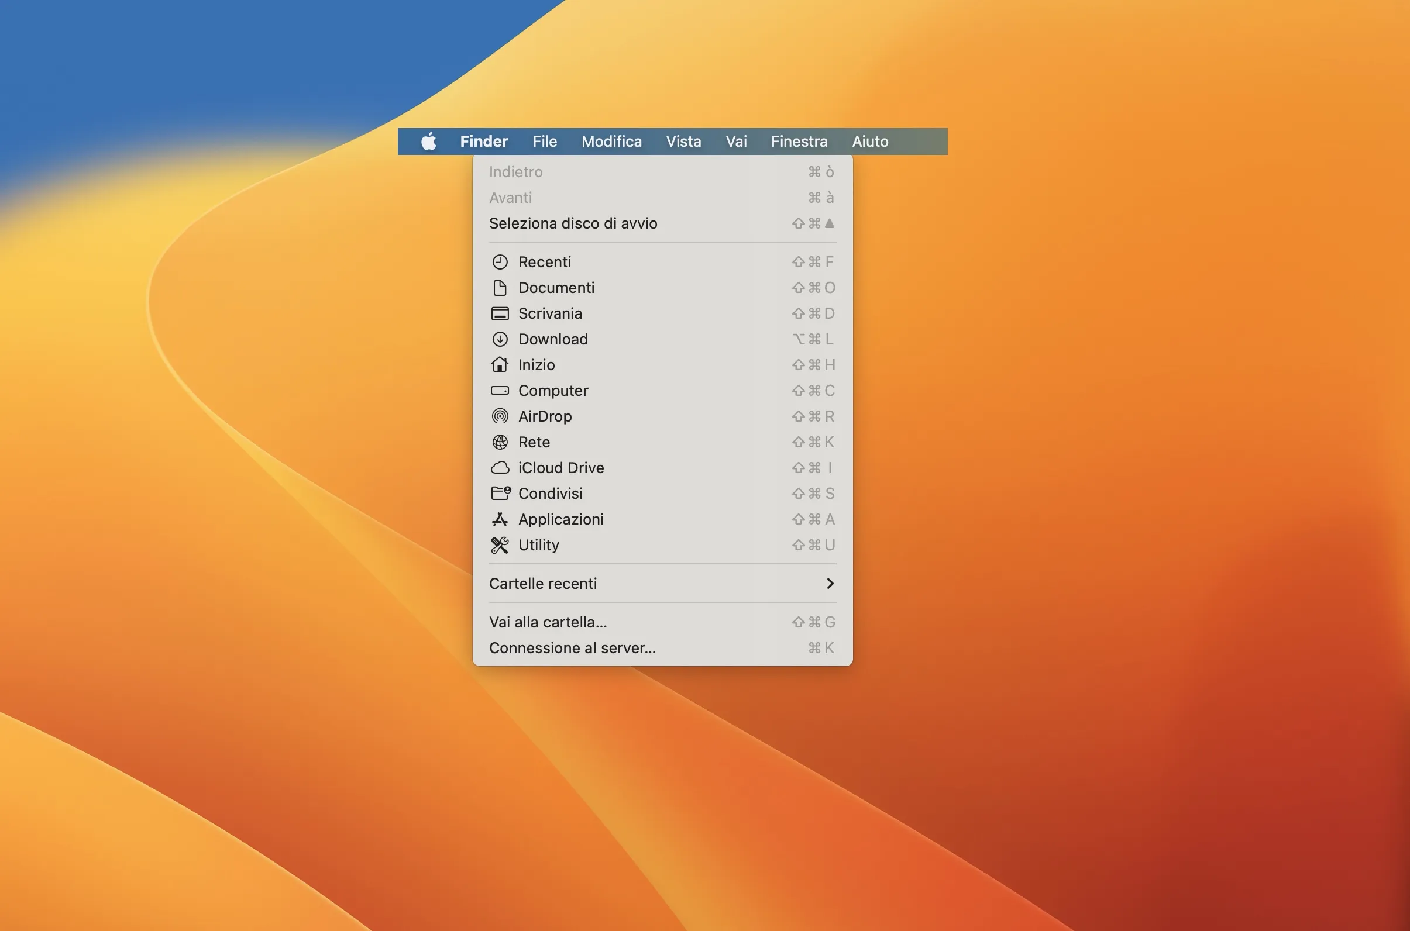
Task: Click the Utility tools icon
Action: [x=500, y=545]
